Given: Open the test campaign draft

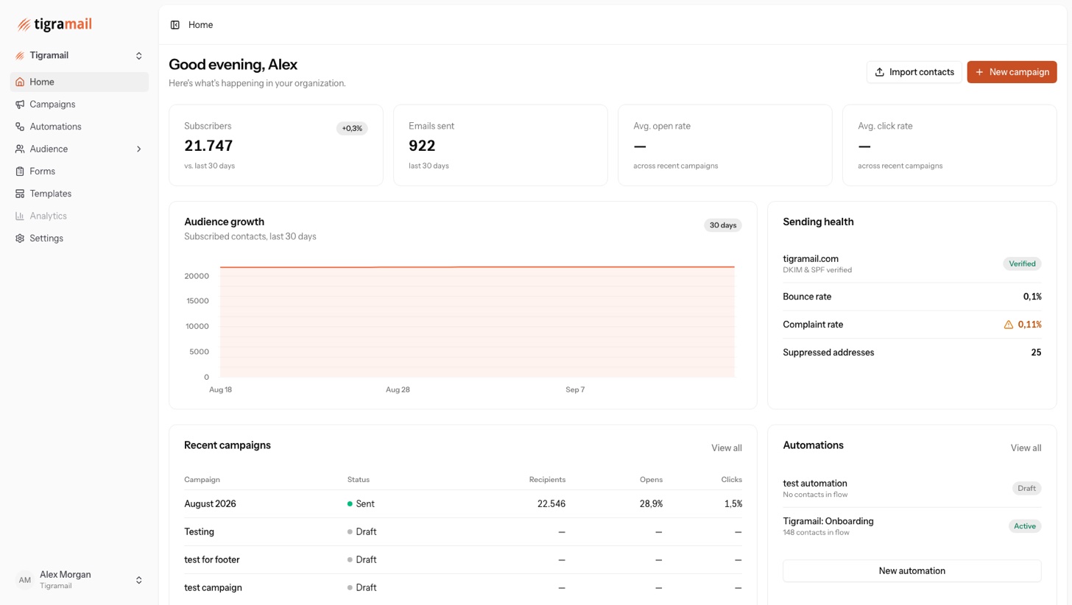Looking at the screenshot, I should pyautogui.click(x=463, y=588).
